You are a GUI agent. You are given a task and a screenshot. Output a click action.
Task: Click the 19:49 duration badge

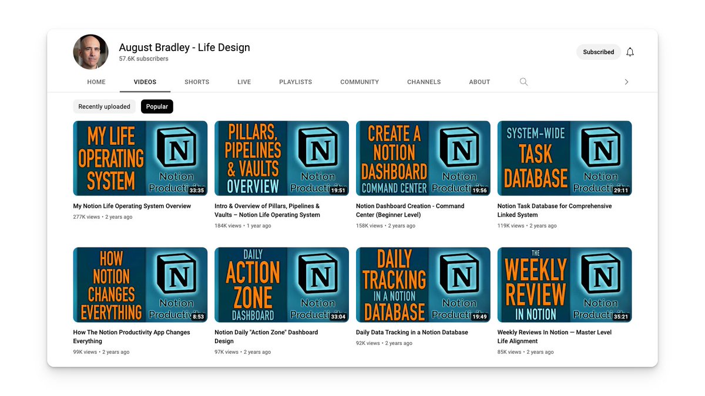tap(480, 317)
